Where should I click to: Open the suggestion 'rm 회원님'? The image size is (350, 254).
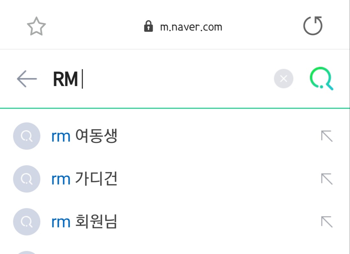84,222
